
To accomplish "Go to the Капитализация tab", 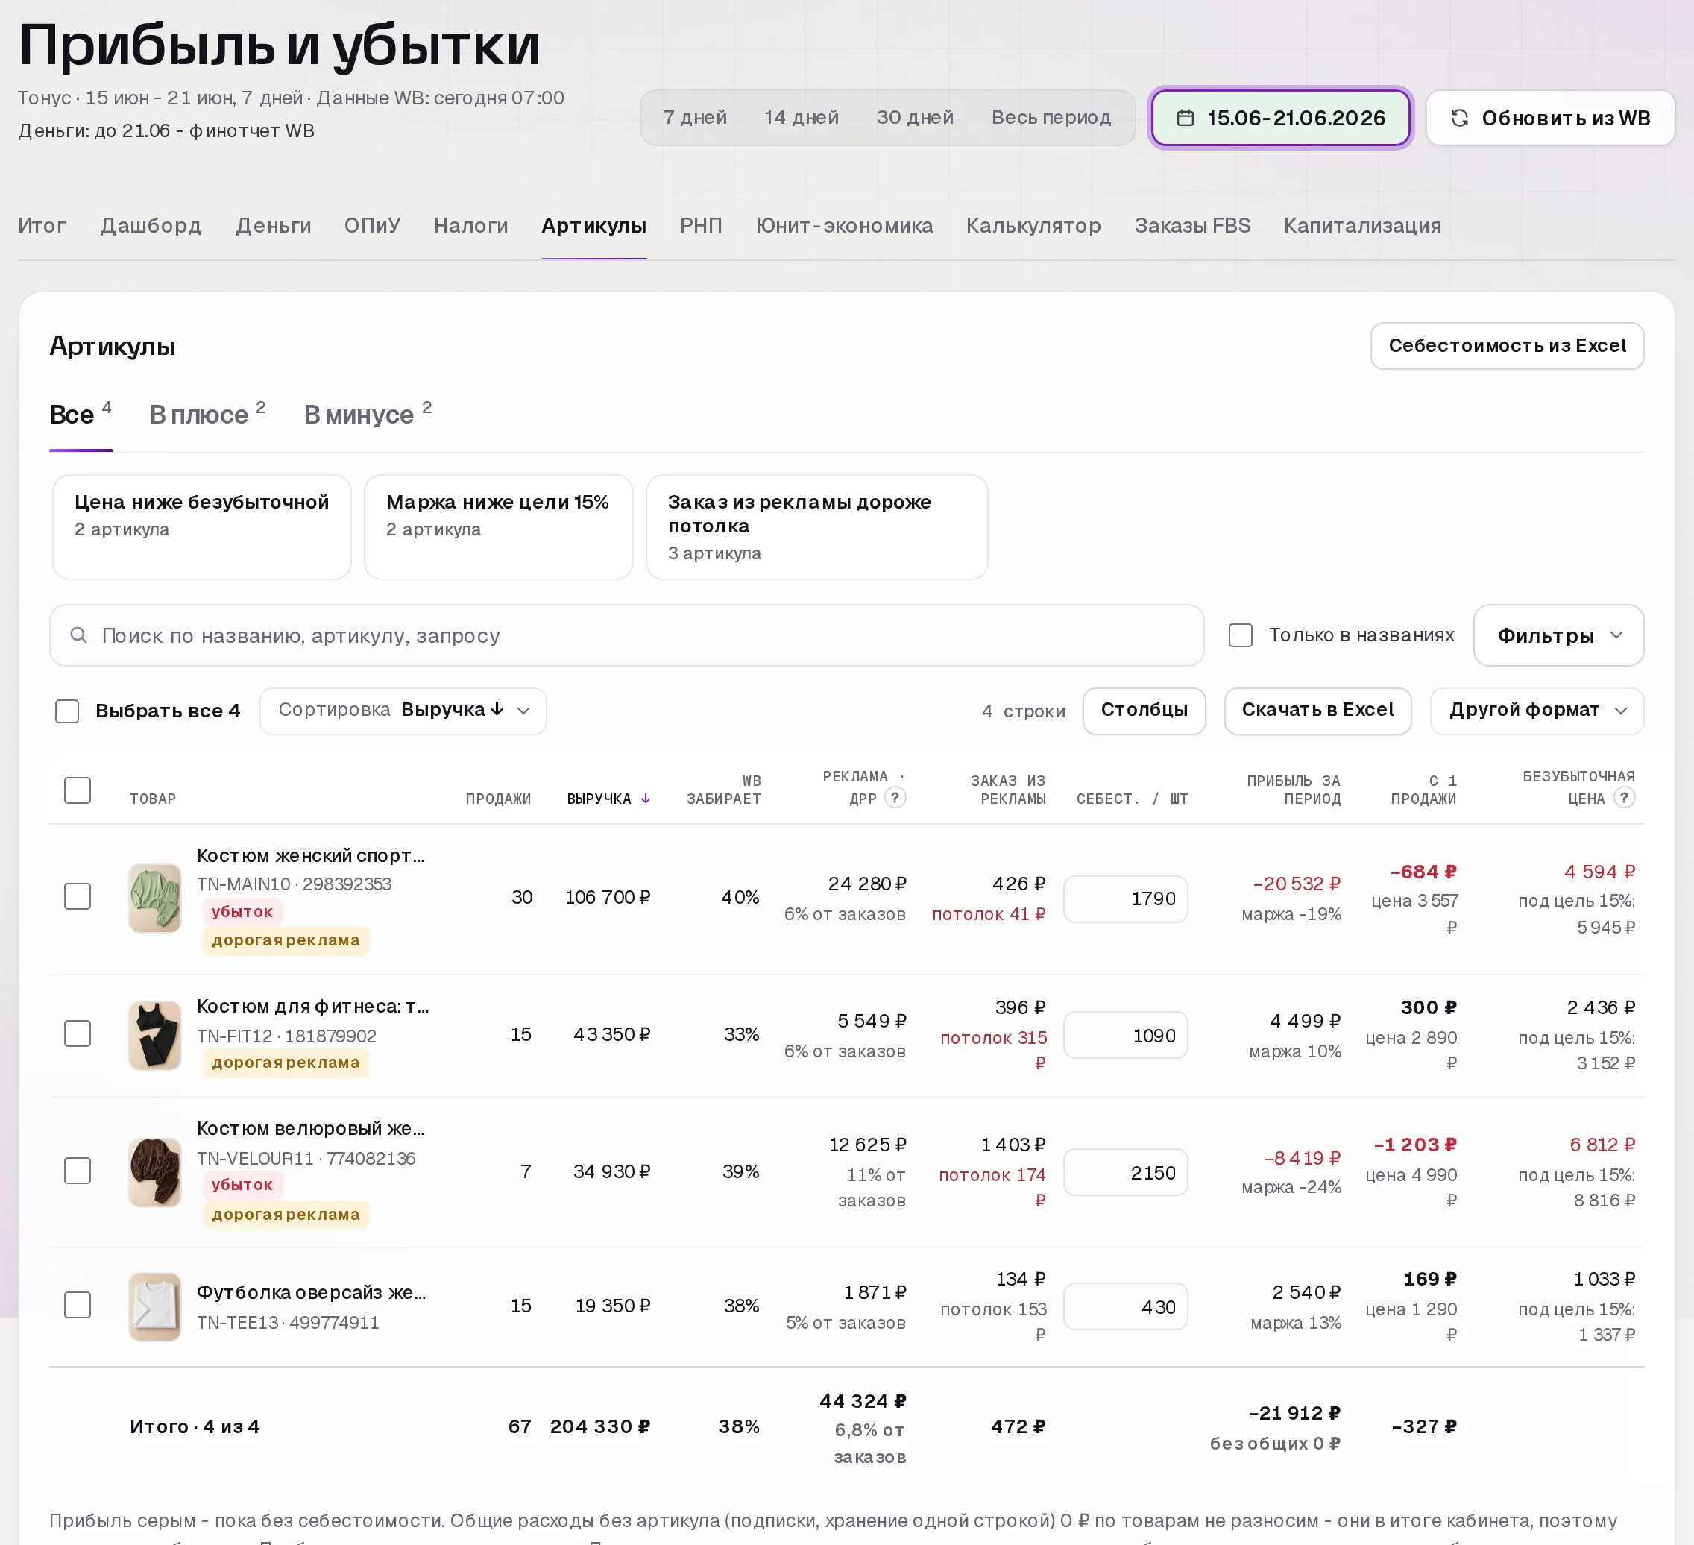I will (1362, 226).
